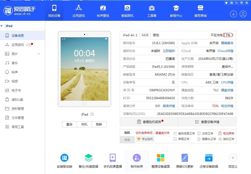The image size is (251, 174).
Task: Open 工具箱 toolbox tab
Action: pos(152,11)
